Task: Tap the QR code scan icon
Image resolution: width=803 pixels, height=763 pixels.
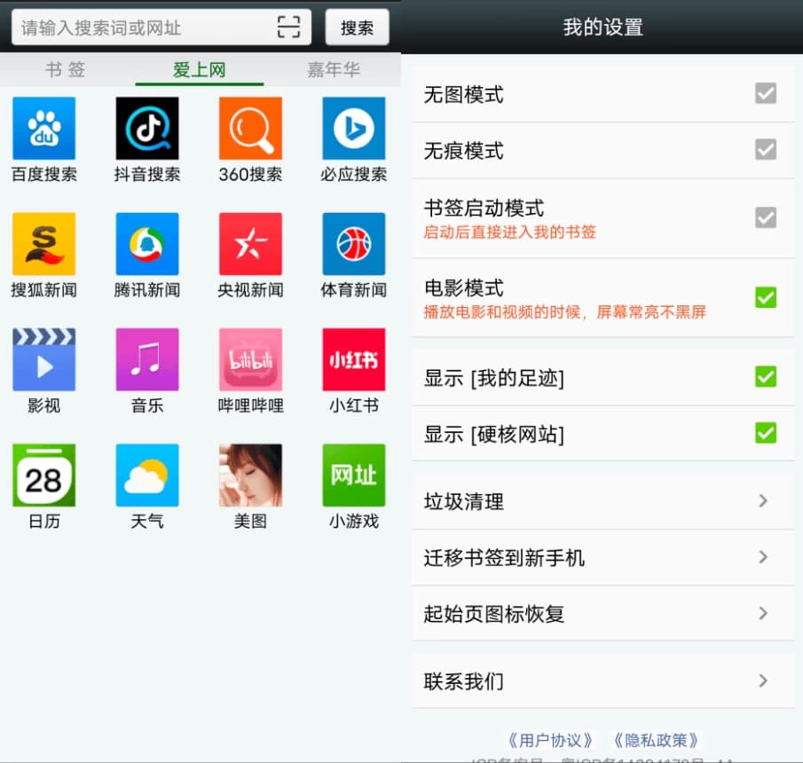Action: [288, 27]
